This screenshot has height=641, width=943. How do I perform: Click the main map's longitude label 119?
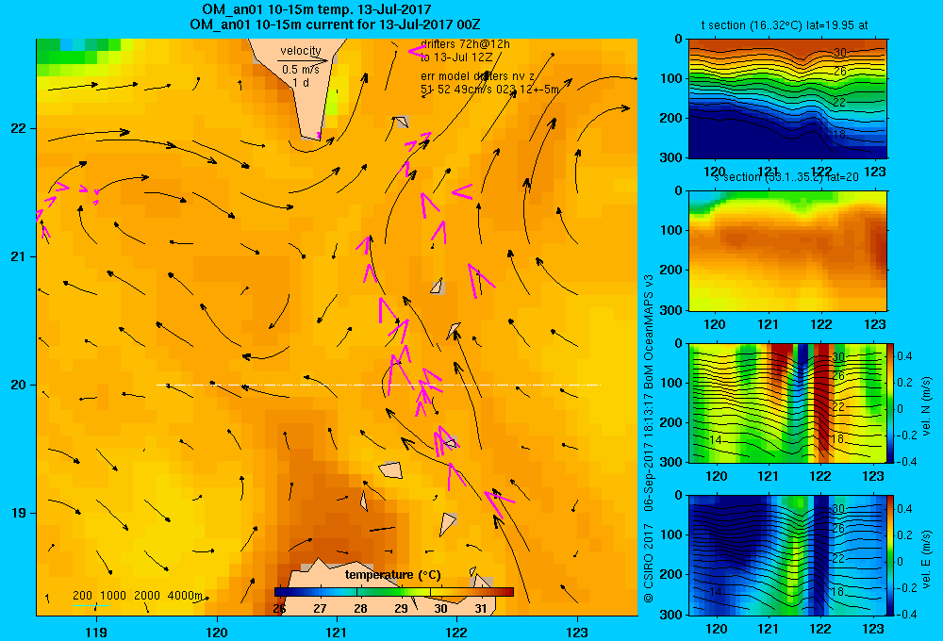click(96, 632)
